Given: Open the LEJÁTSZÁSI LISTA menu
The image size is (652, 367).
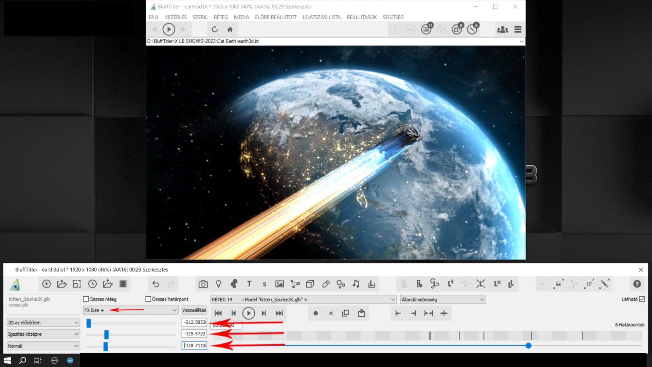Looking at the screenshot, I should click(322, 17).
